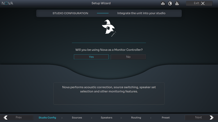Click the NOVA logo
This screenshot has height=122, width=218.
7,3
